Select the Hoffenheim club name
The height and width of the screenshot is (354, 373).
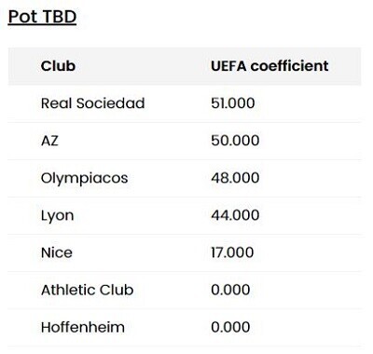click(x=83, y=327)
